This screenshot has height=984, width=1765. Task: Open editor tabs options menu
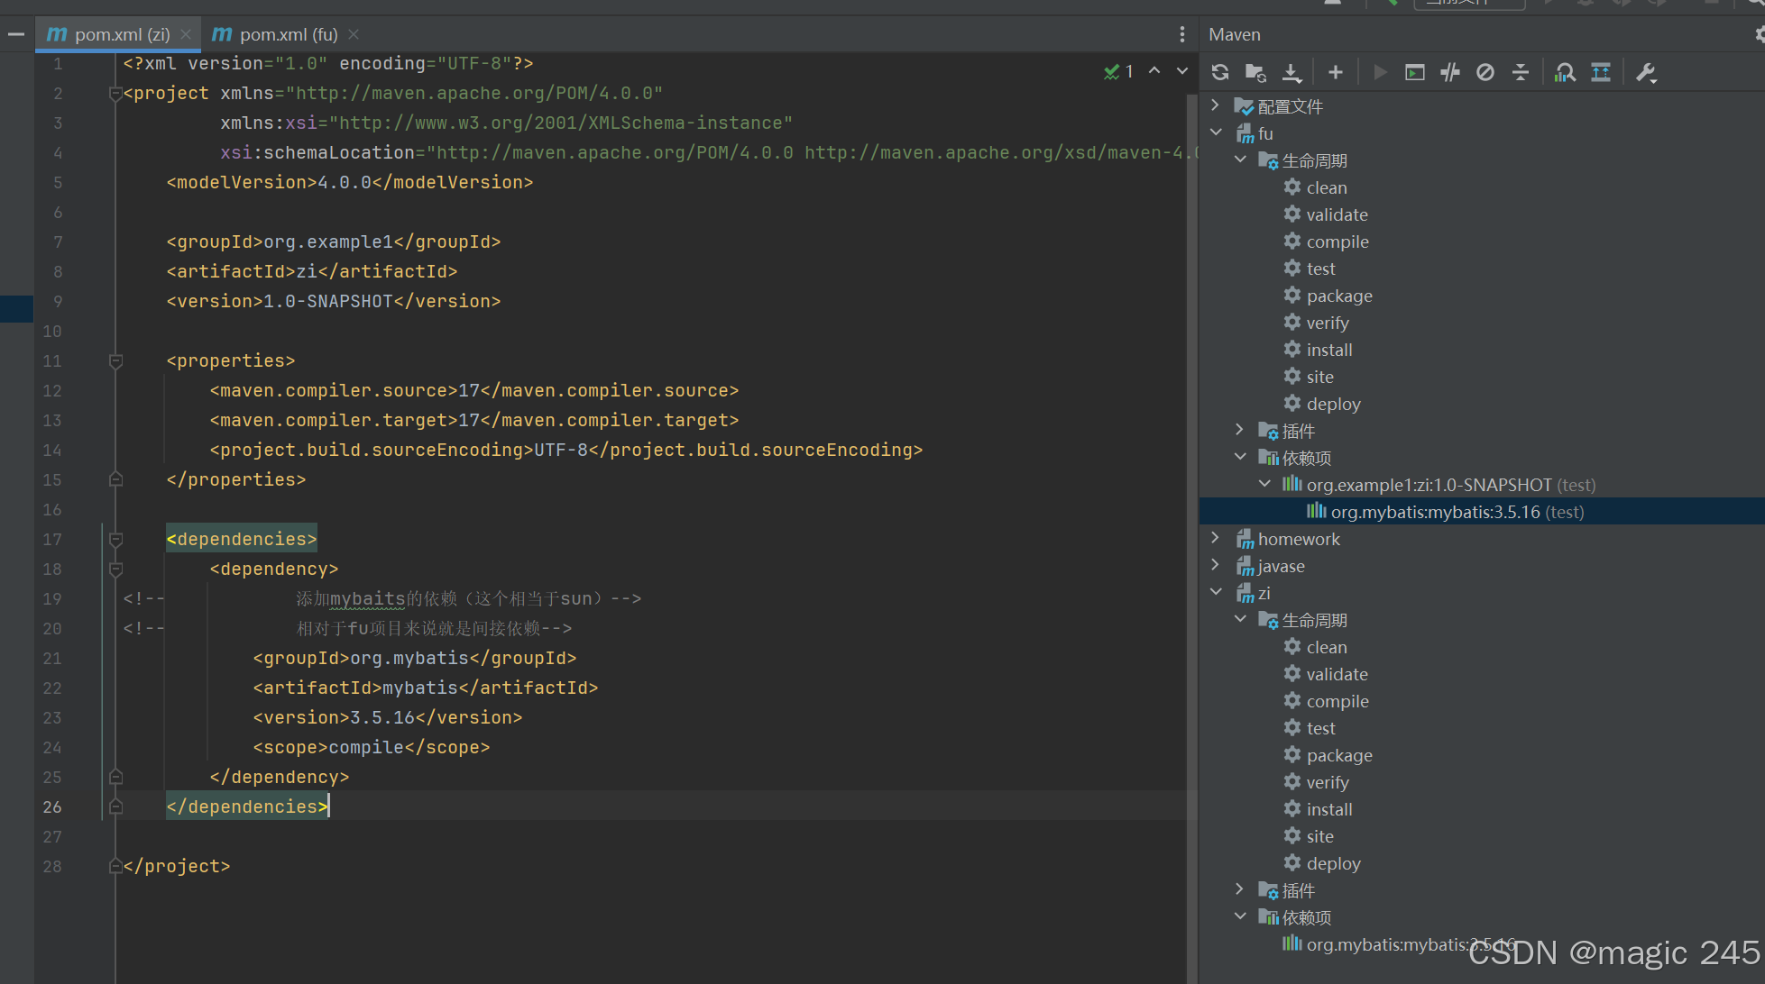pyautogui.click(x=1181, y=34)
